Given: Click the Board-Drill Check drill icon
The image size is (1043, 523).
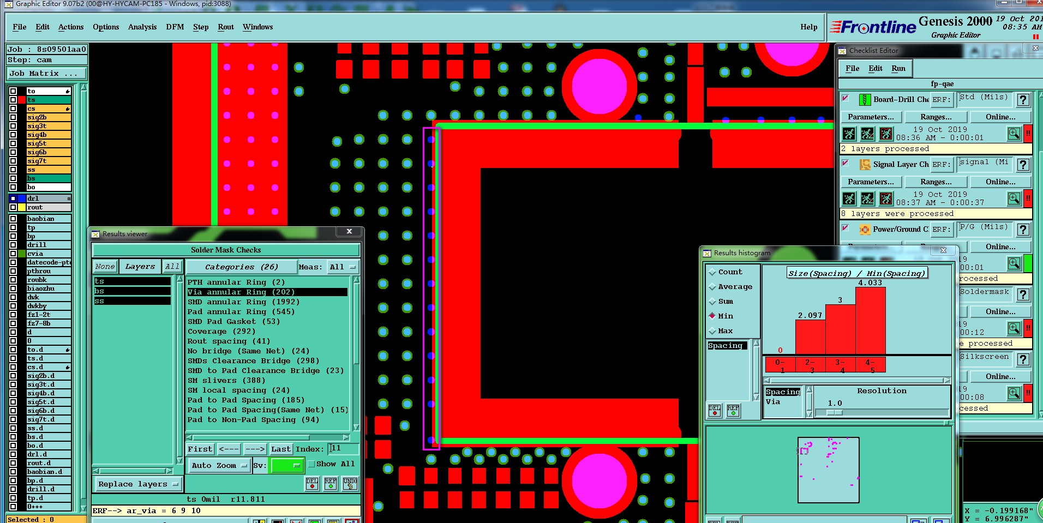Looking at the screenshot, I should pyautogui.click(x=865, y=100).
